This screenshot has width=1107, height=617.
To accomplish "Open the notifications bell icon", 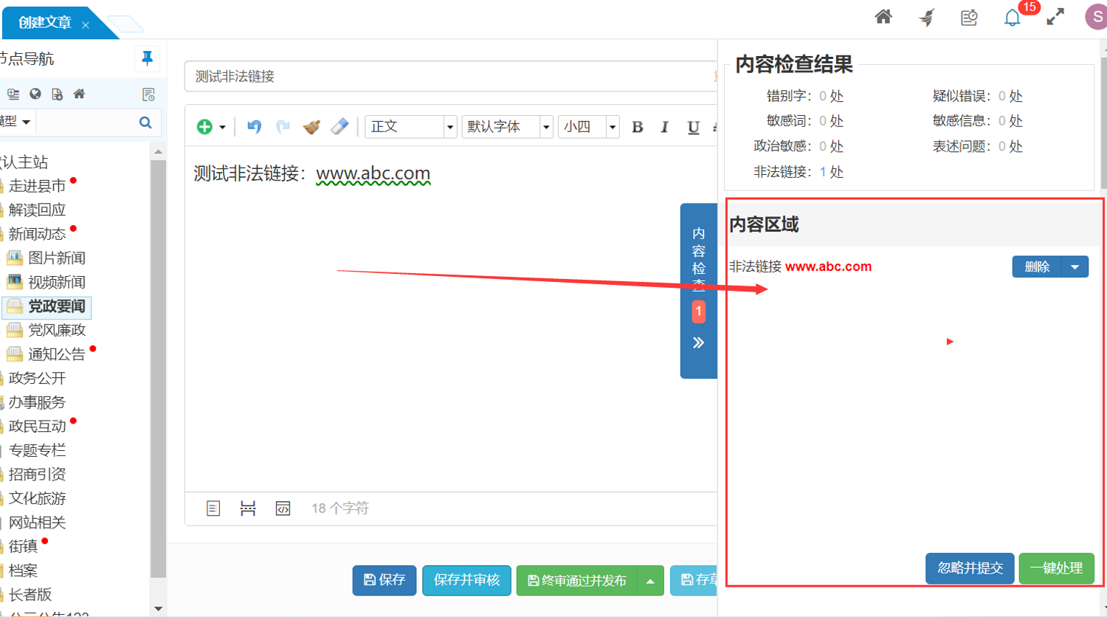I will tap(1012, 18).
